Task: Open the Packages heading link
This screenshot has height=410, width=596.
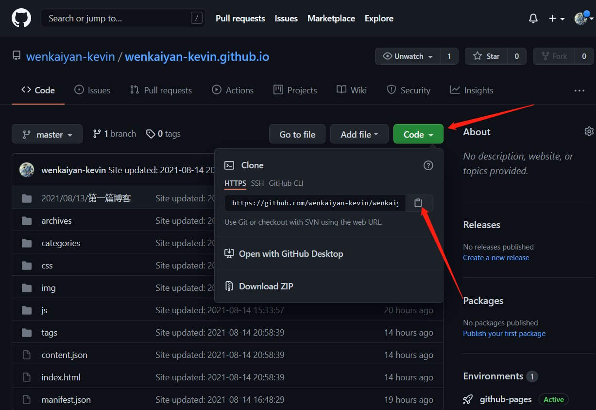Action: coord(483,301)
